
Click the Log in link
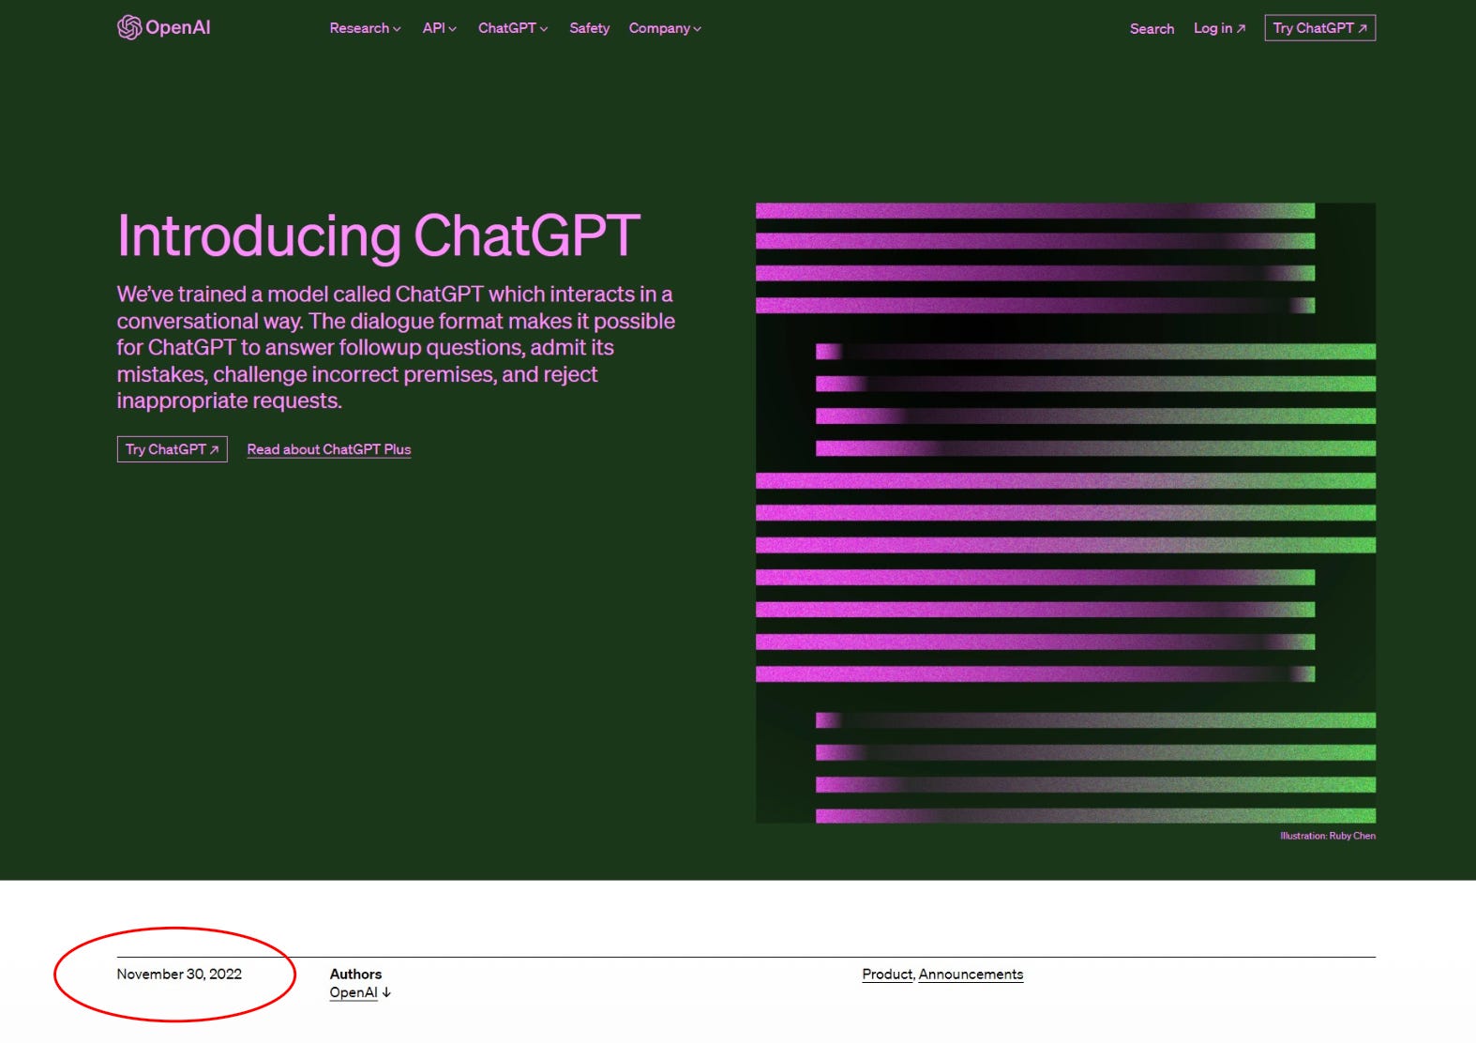pos(1219,28)
